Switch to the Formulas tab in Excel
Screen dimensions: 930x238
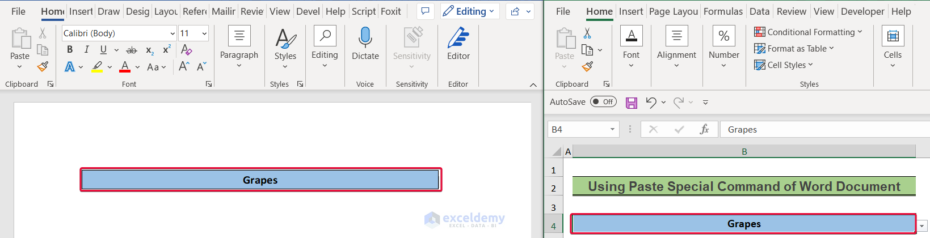click(722, 11)
